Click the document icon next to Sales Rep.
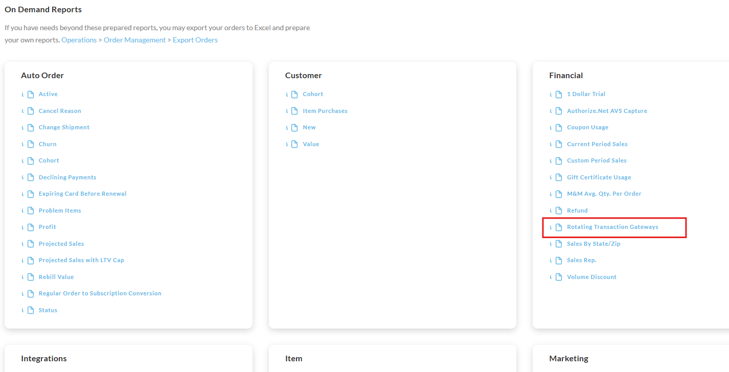Image resolution: width=729 pixels, height=372 pixels. point(559,260)
